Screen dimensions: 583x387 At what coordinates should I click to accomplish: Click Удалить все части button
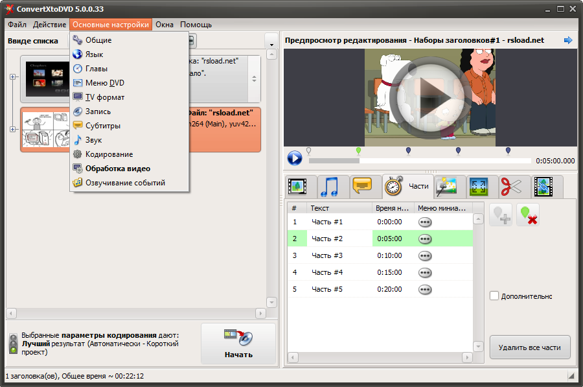point(530,347)
